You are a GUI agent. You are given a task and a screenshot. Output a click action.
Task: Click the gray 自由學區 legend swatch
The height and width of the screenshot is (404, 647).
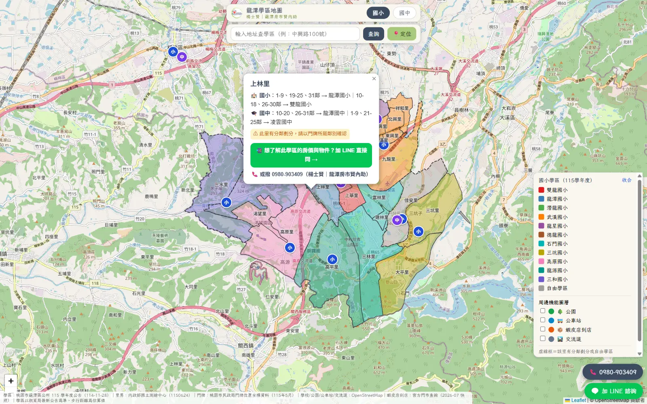tap(541, 288)
